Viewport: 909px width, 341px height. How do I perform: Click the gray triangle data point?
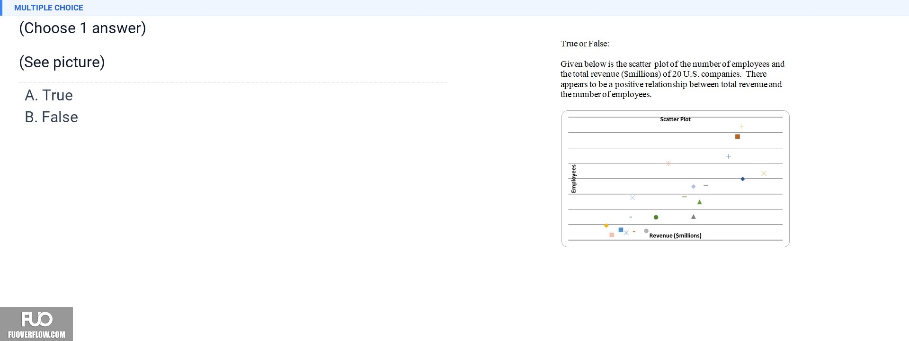(693, 216)
